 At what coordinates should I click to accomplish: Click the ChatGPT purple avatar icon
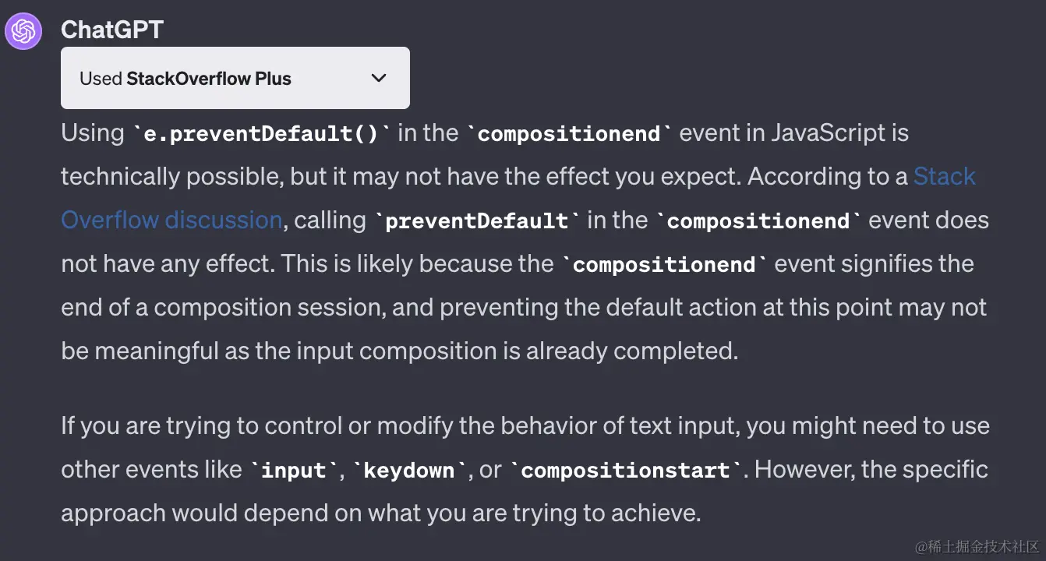[x=23, y=31]
